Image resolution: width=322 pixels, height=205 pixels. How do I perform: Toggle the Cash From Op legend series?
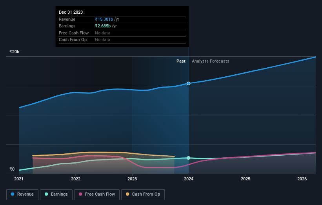click(x=143, y=194)
